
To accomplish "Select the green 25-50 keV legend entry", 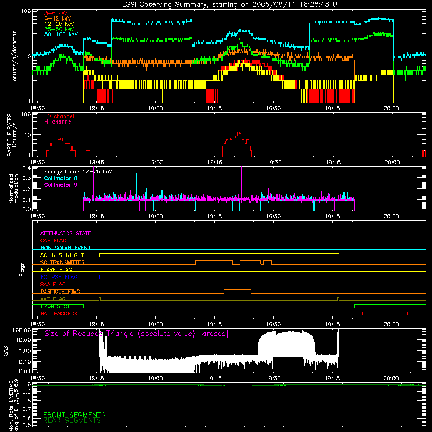I will (x=59, y=29).
